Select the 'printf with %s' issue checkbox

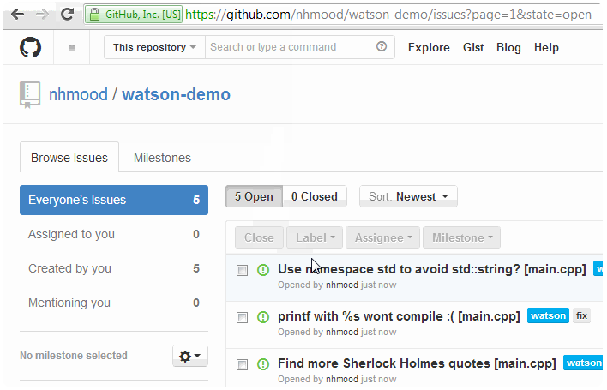[243, 317]
